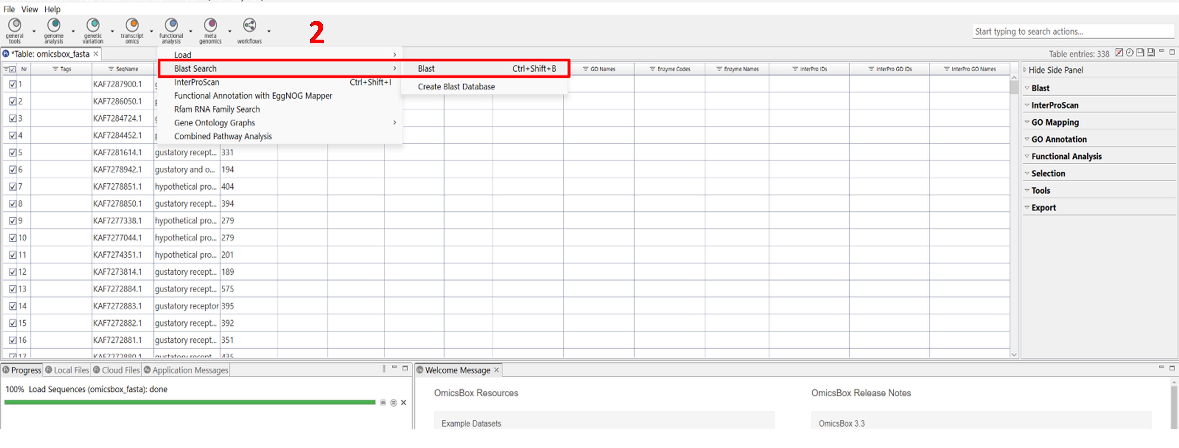The height and width of the screenshot is (448, 1179).
Task: Expand the GO Mapping side panel section
Action: pyautogui.click(x=1055, y=122)
